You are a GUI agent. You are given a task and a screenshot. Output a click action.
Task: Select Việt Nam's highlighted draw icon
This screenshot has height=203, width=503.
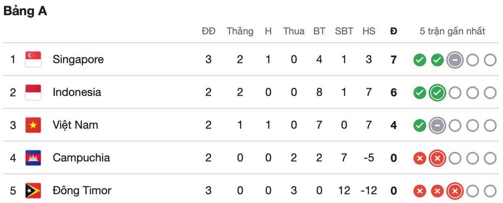coord(437,126)
